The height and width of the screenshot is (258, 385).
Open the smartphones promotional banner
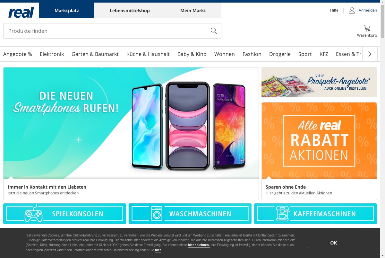pyautogui.click(x=131, y=133)
